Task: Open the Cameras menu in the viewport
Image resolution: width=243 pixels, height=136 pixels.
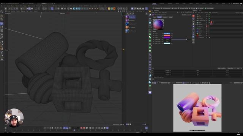Action: pyautogui.click(x=13, y=11)
